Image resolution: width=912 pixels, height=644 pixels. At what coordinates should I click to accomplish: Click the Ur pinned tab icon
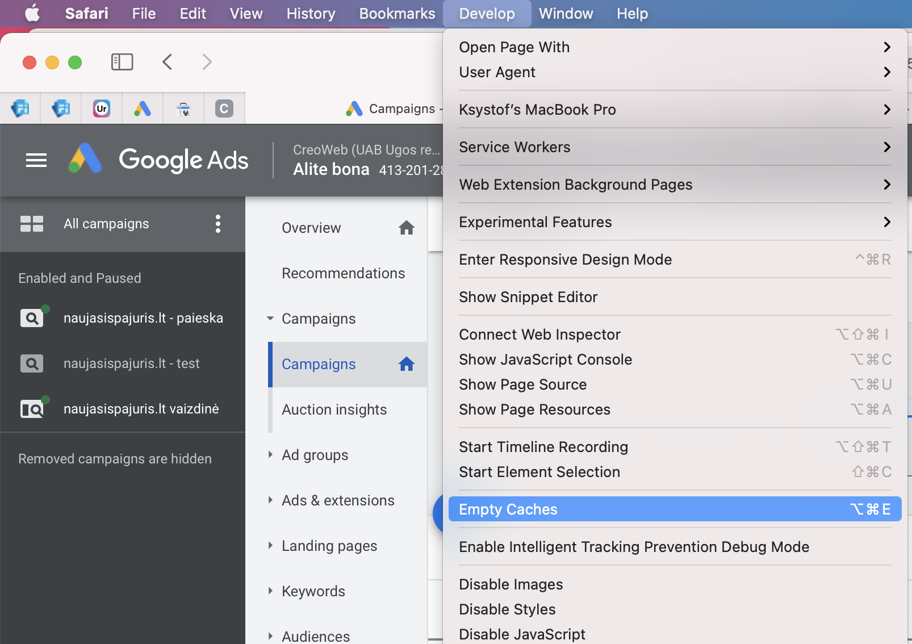pyautogui.click(x=102, y=108)
